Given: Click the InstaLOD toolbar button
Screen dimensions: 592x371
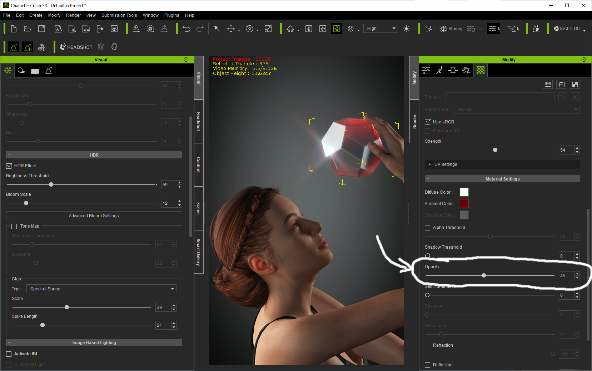Looking at the screenshot, I should pos(567,29).
